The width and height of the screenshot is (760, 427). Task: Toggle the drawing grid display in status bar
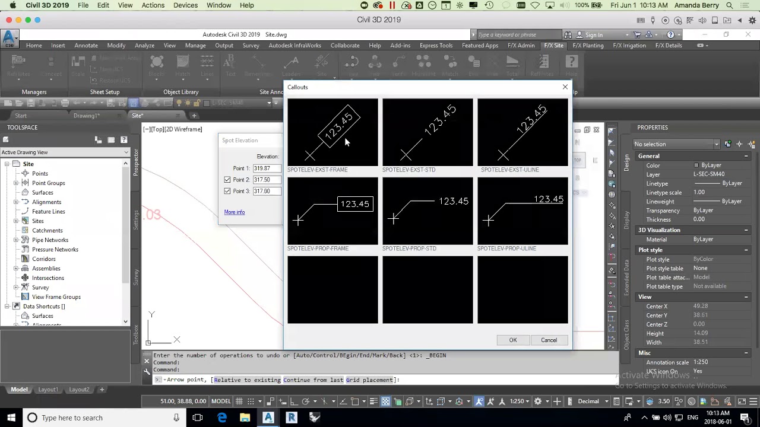coord(239,401)
